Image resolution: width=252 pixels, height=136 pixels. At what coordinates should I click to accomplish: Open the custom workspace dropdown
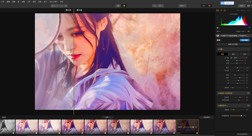pyautogui.click(x=233, y=44)
